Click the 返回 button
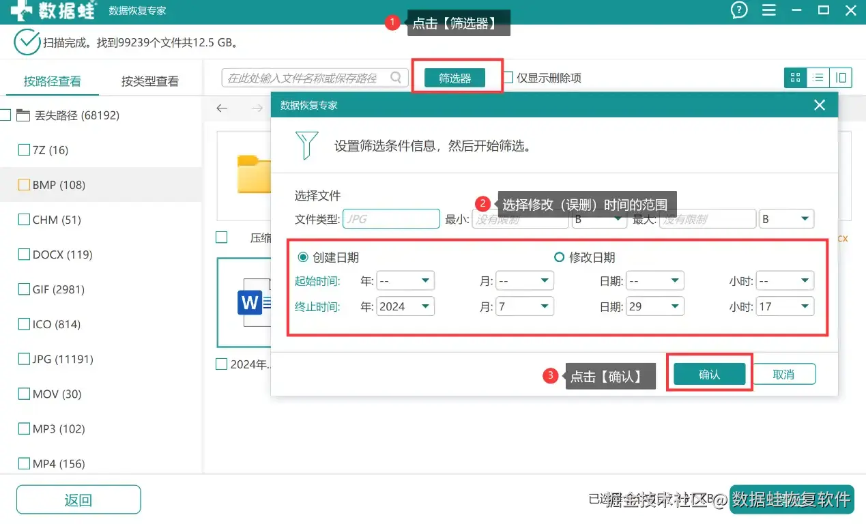 click(x=78, y=499)
